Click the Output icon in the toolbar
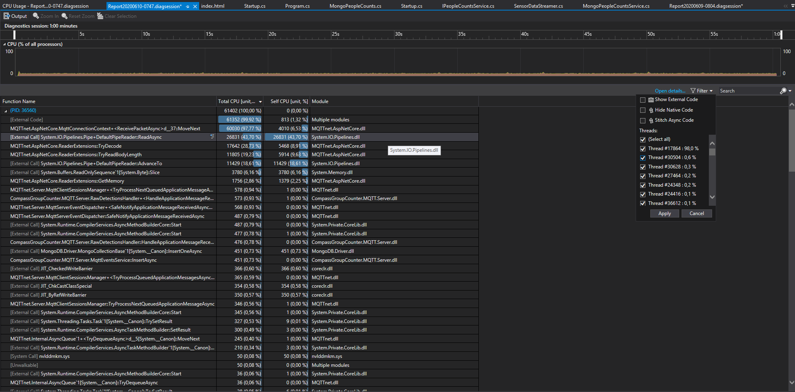The height and width of the screenshot is (392, 795). coord(7,16)
